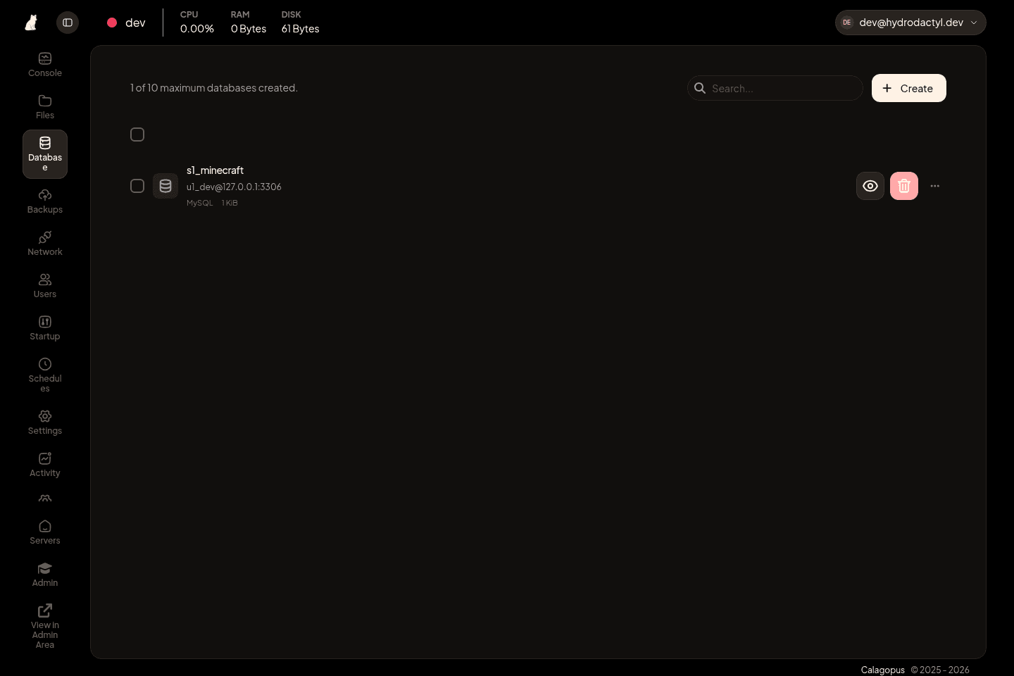The height and width of the screenshot is (676, 1014).
Task: Click the RAM 0 Bytes stat
Action: tap(249, 23)
